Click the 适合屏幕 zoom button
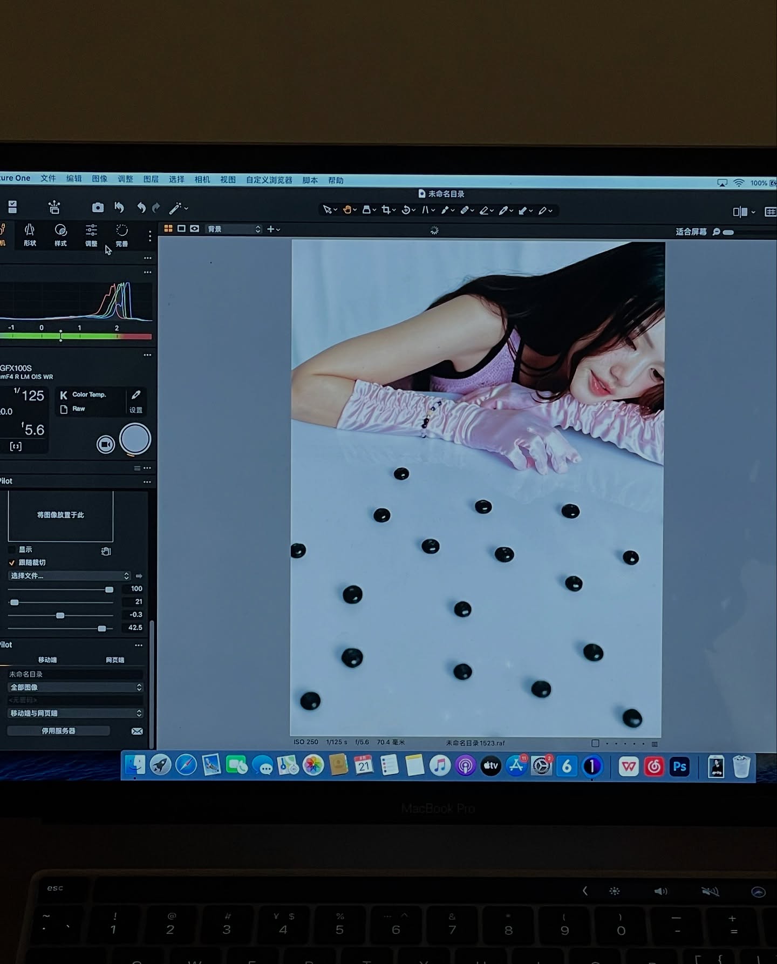The image size is (777, 964). point(691,232)
